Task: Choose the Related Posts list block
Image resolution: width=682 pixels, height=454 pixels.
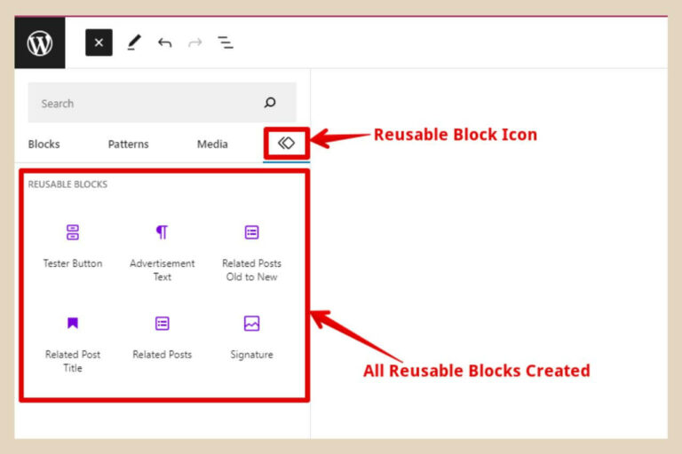Action: pyautogui.click(x=162, y=324)
